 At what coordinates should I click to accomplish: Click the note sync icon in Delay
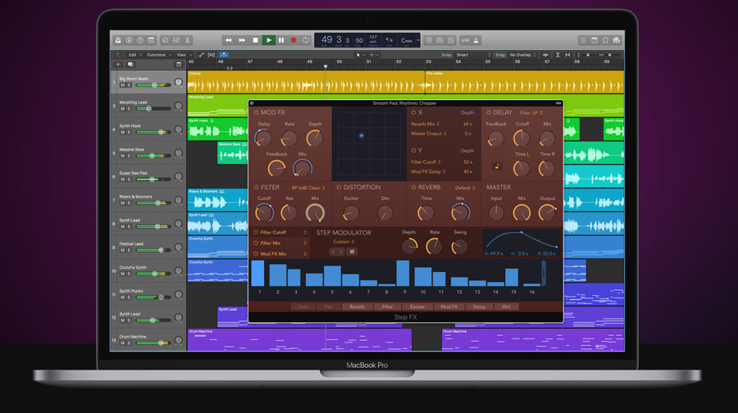pyautogui.click(x=496, y=166)
